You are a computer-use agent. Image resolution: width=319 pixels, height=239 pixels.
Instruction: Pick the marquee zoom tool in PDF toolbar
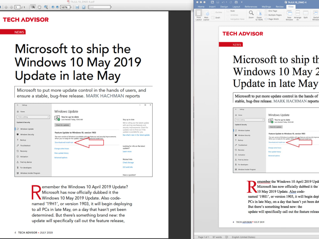pos(46,7)
